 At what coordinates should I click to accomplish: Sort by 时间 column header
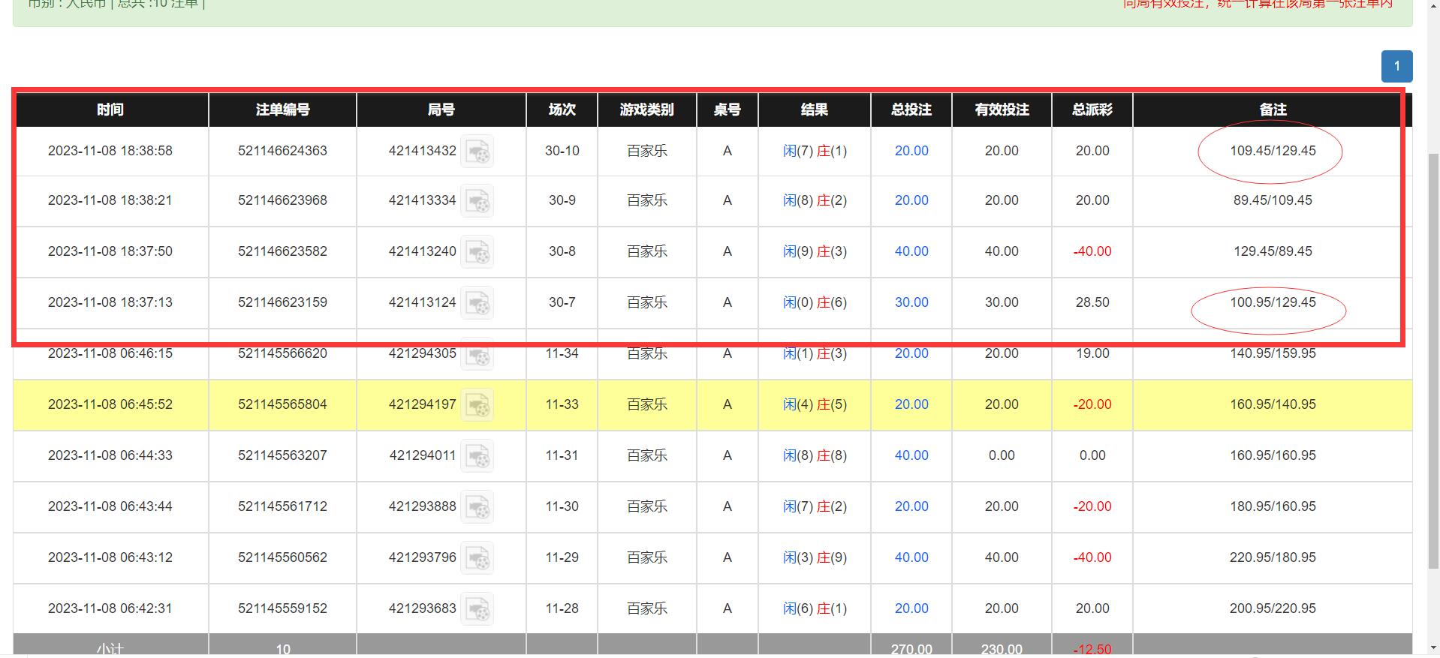pos(110,110)
